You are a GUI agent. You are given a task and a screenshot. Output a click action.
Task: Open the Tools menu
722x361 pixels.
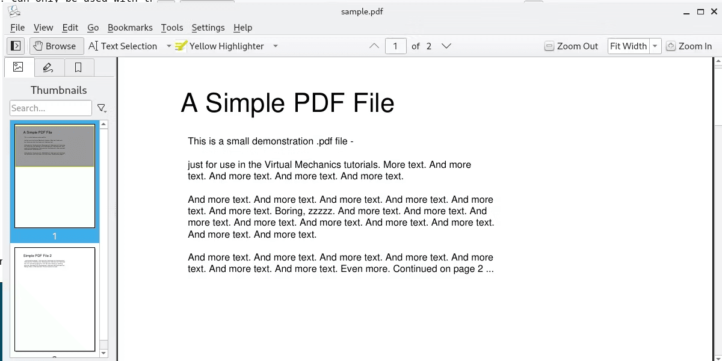tap(172, 27)
